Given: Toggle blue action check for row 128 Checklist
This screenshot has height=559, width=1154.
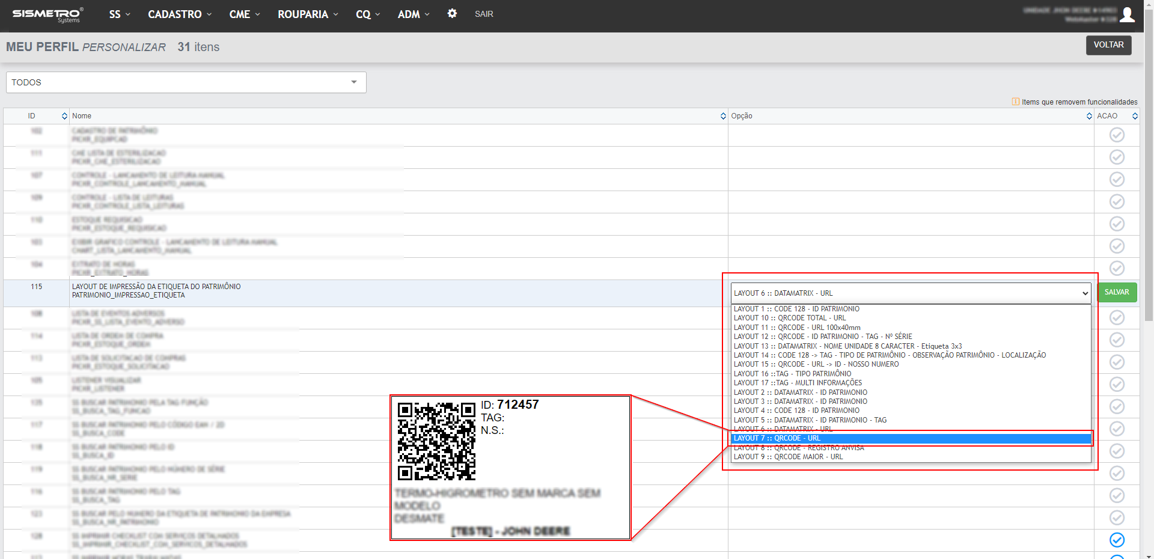Looking at the screenshot, I should pos(1117,540).
